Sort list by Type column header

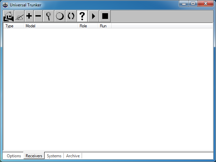click(13, 26)
